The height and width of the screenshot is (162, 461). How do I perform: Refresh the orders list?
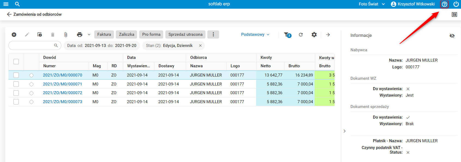point(301,34)
